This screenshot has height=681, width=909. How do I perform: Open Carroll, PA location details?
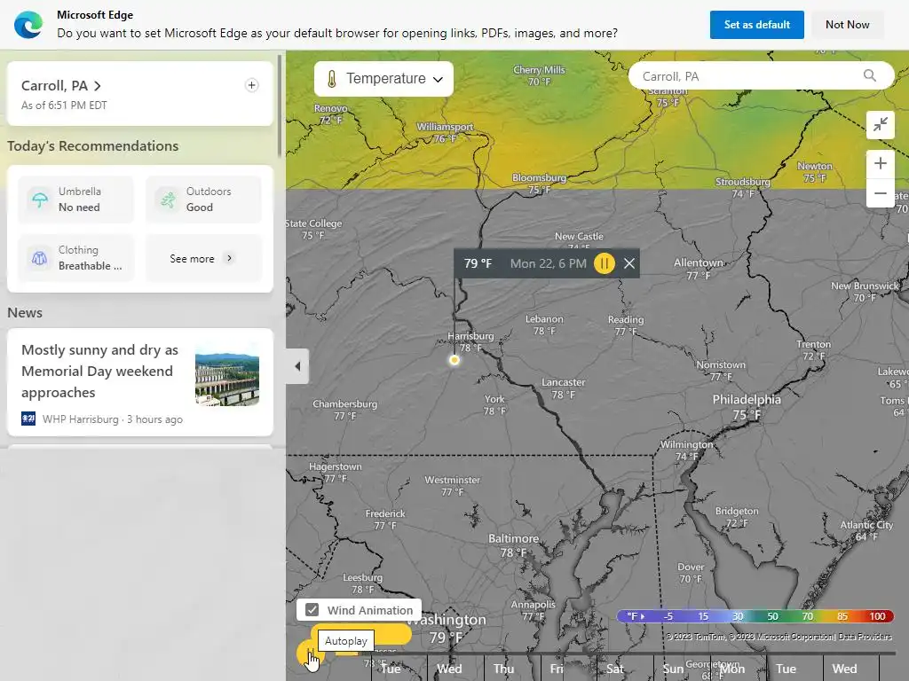tap(61, 86)
